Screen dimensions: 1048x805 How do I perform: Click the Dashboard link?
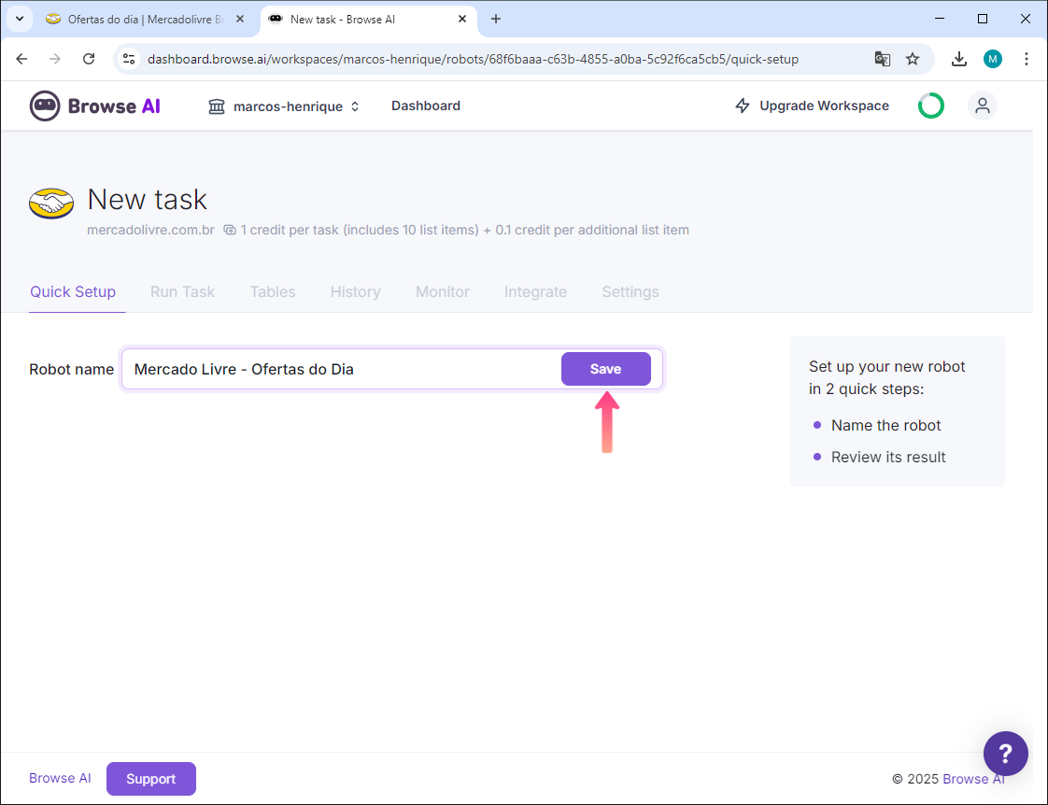pyautogui.click(x=426, y=106)
